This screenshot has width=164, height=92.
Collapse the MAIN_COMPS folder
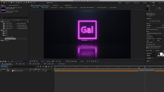click(x=1, y=21)
